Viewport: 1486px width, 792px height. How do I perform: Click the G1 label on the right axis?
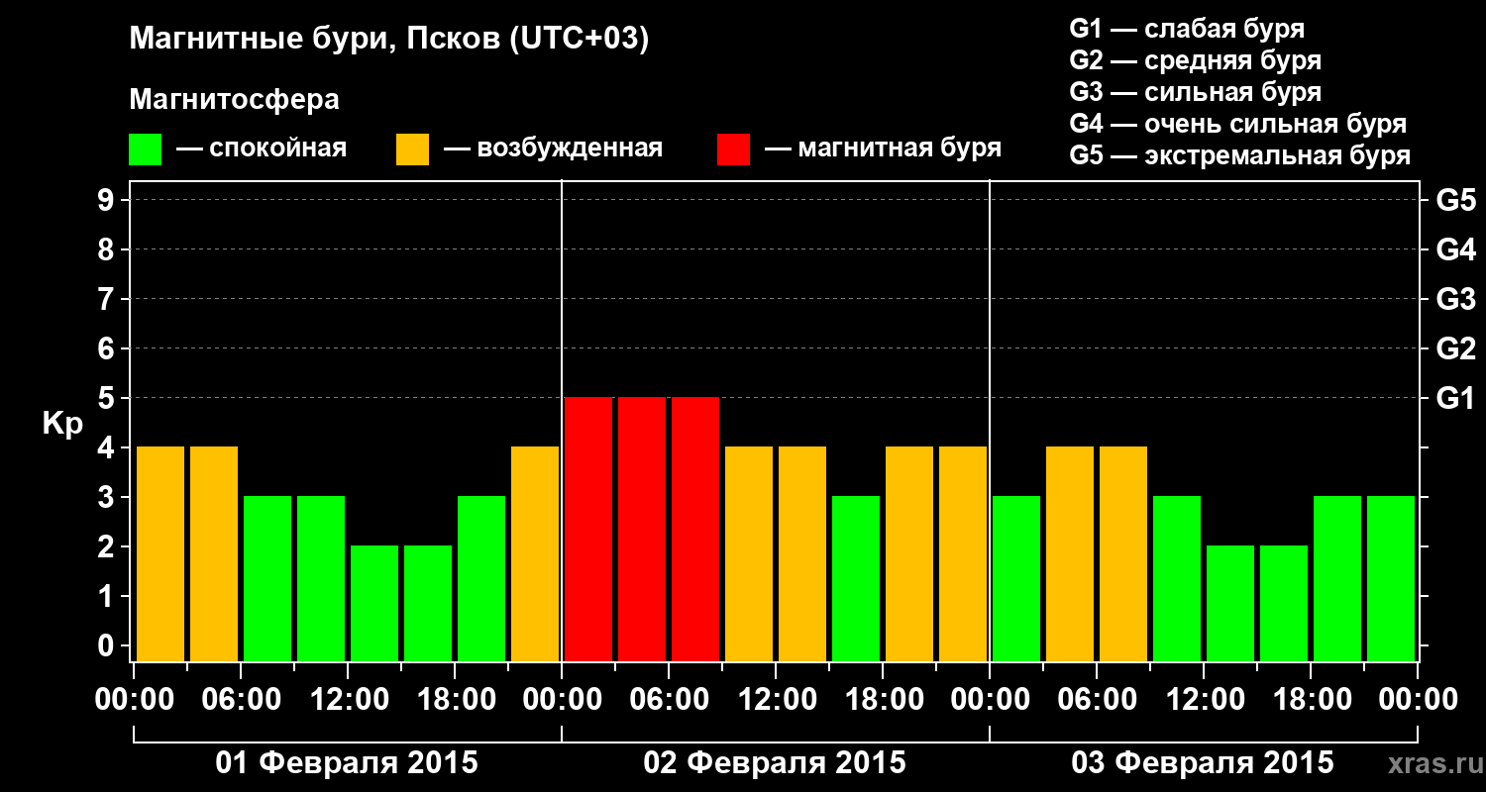(x=1455, y=399)
